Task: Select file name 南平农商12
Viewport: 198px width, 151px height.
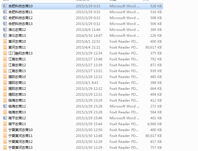Action: (x=17, y=118)
